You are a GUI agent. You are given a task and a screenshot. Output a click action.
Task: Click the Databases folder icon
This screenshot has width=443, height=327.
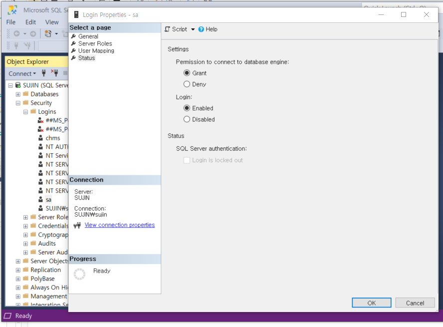[x=26, y=93]
